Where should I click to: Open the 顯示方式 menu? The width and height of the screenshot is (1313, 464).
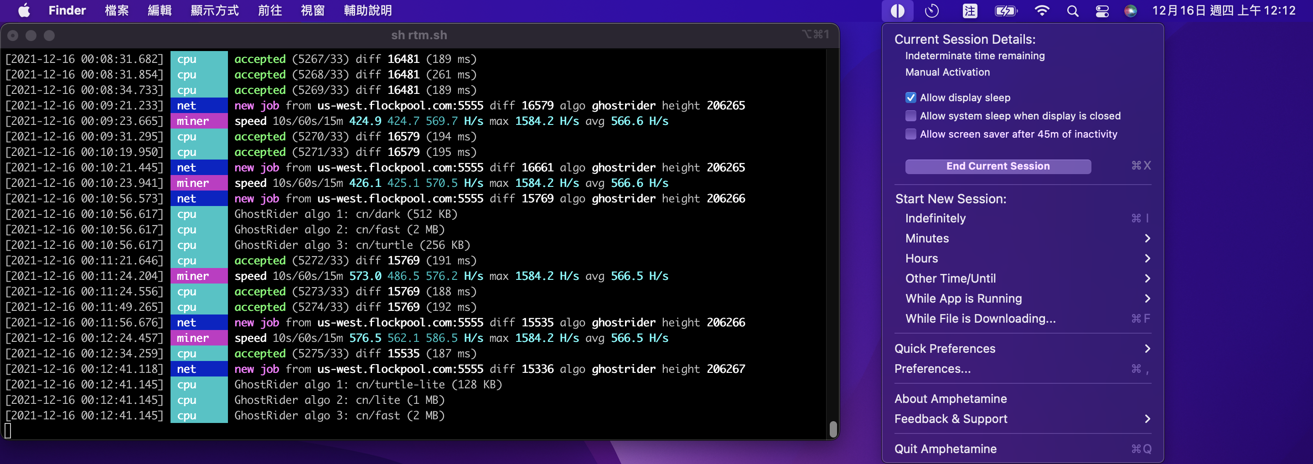point(215,10)
